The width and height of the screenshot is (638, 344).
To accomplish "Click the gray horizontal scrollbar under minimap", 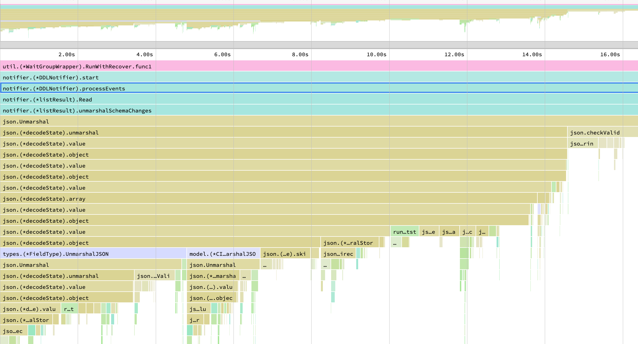I will [x=319, y=45].
